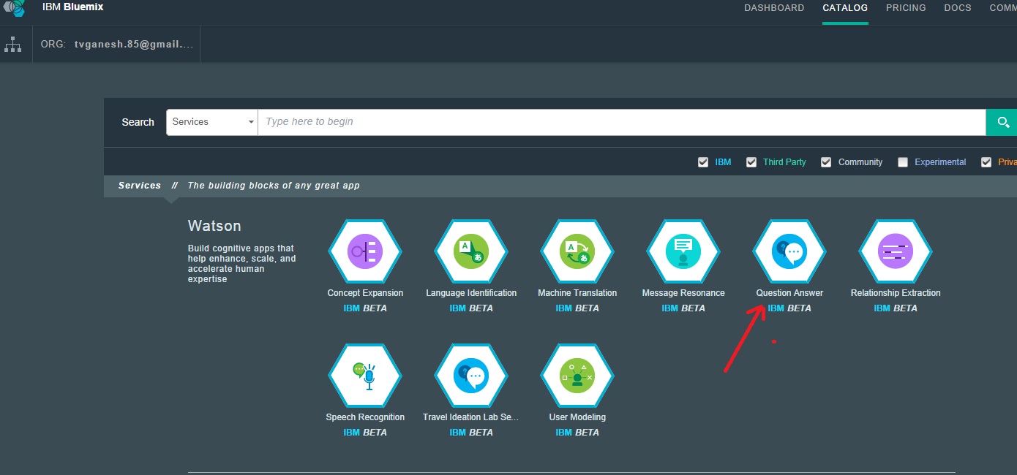Viewport: 1017px width, 475px height.
Task: Expand the Services search category dropdown
Action: (212, 122)
